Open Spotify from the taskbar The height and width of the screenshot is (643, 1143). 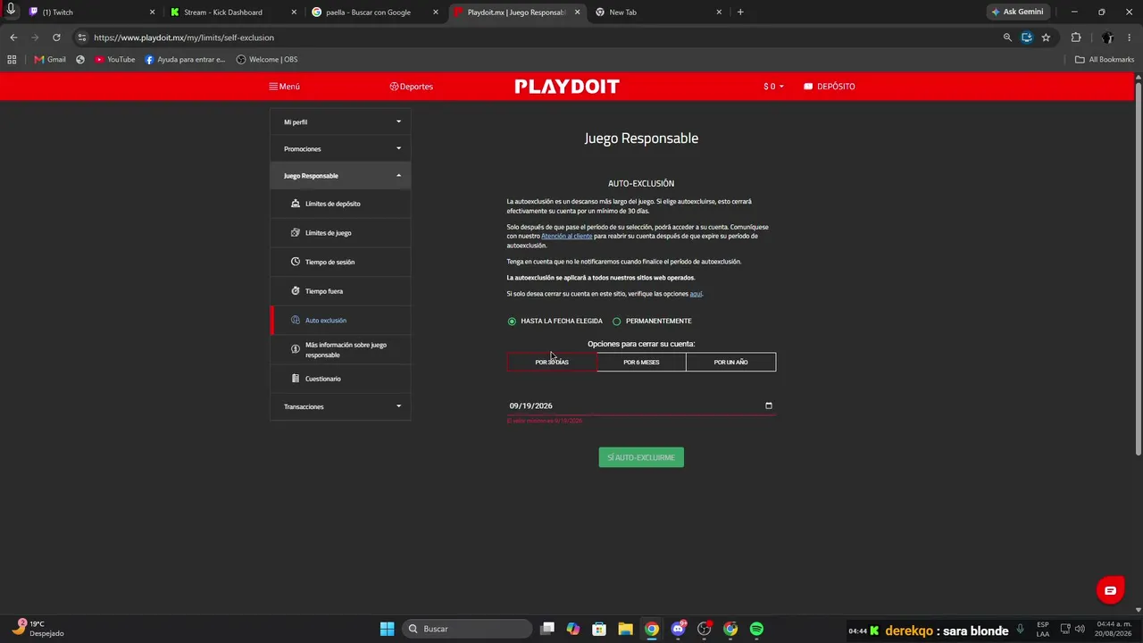click(x=756, y=629)
